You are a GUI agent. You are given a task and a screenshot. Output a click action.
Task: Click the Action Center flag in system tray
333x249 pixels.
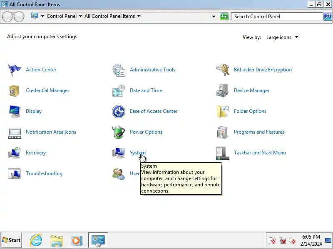[x=272, y=241]
